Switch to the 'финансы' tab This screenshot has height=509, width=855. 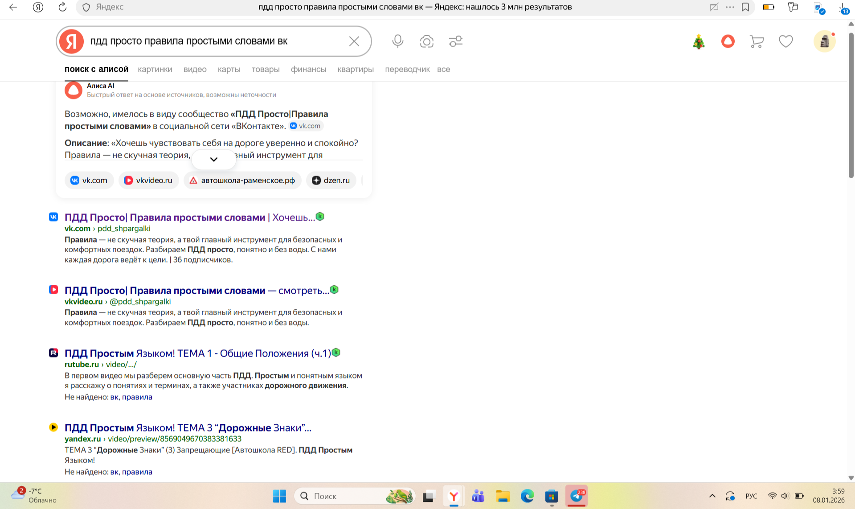308,69
